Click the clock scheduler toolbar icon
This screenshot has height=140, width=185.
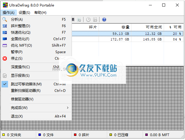88,19
